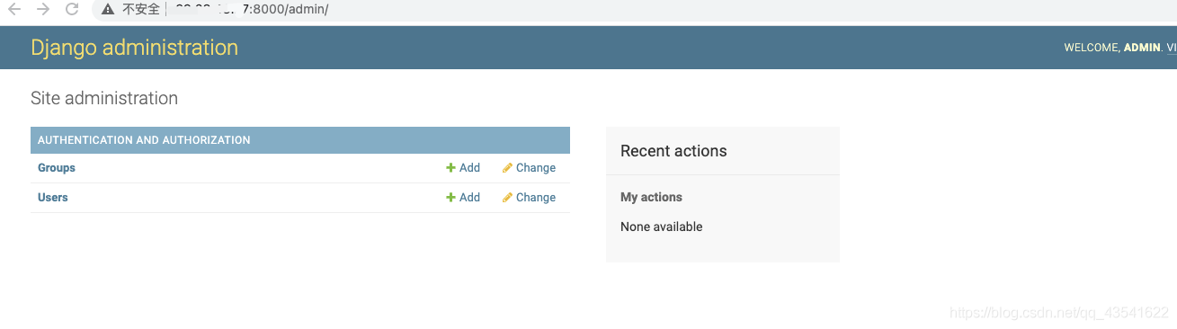Open the Groups model link
This screenshot has width=1177, height=329.
click(57, 168)
